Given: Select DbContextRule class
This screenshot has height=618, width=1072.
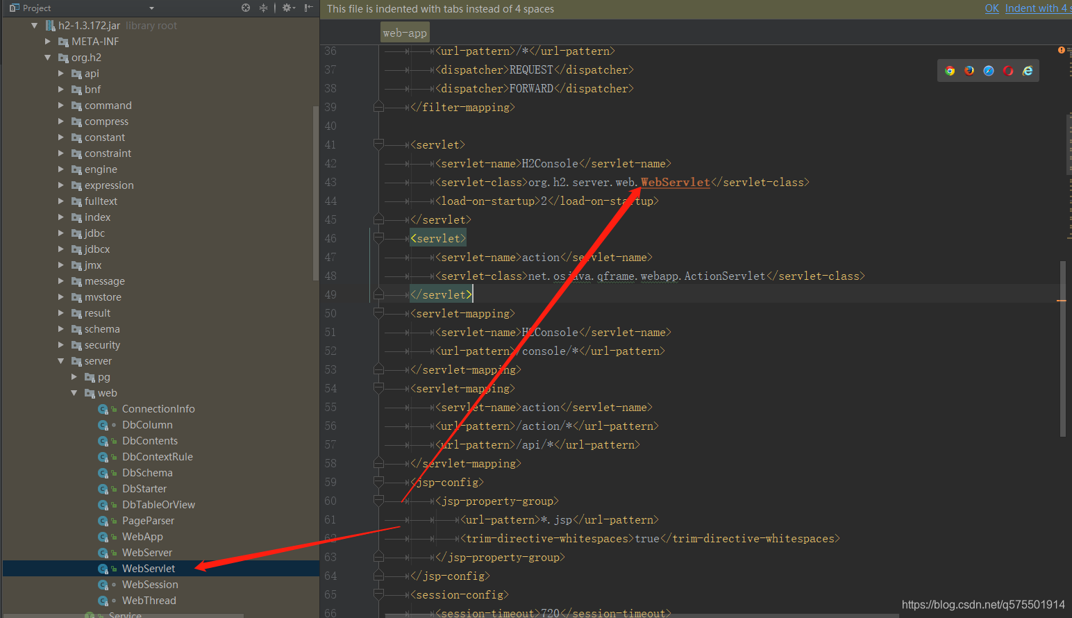Looking at the screenshot, I should 158,457.
